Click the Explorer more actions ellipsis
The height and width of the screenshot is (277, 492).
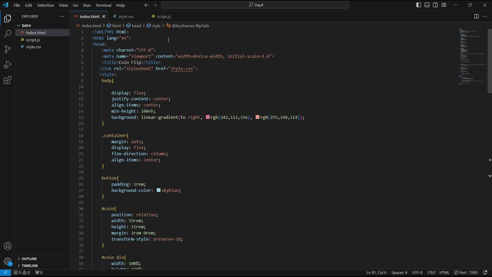point(62,17)
